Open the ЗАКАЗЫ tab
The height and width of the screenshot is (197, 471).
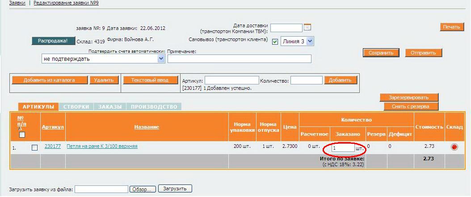(x=110, y=107)
